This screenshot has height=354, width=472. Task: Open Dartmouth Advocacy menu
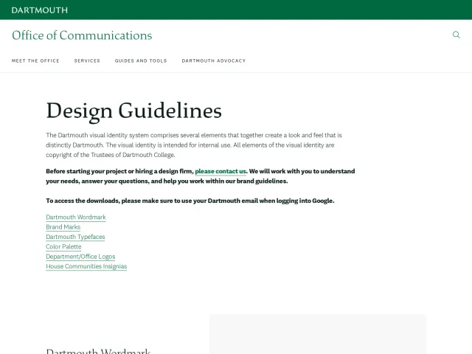[x=214, y=60]
